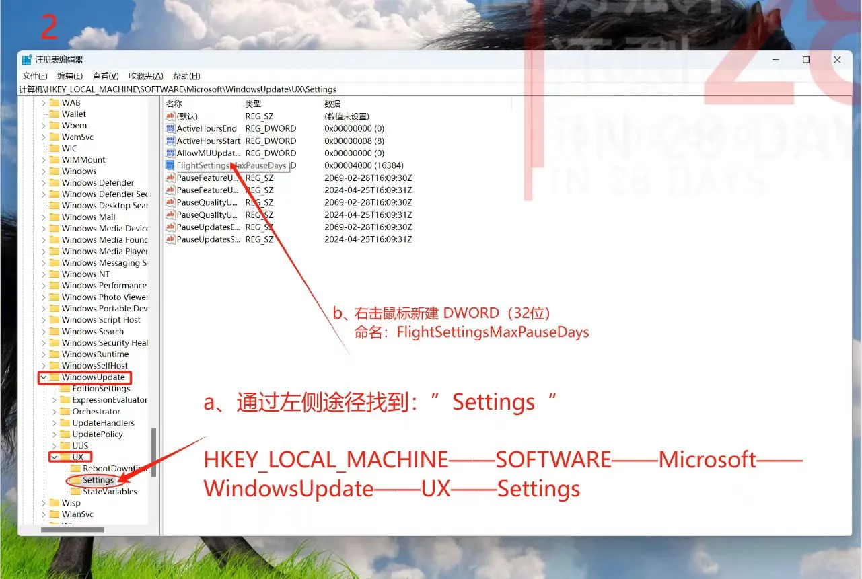Collapse the WindowsUpdate tree node

(x=44, y=377)
